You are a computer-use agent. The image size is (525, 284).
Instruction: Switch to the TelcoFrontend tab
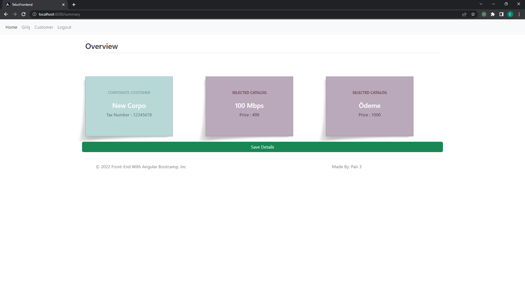tap(33, 5)
